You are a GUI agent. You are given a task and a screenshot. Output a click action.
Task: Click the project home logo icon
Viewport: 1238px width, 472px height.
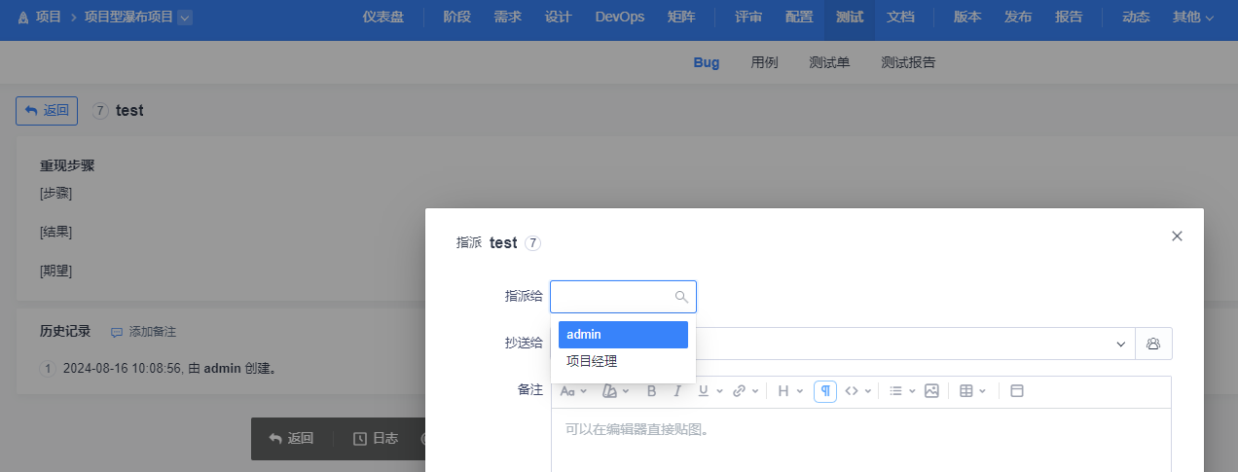click(23, 18)
